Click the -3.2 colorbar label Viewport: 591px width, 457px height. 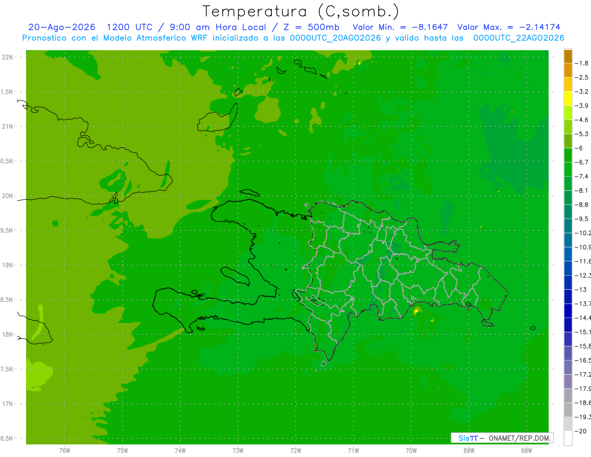(583, 92)
